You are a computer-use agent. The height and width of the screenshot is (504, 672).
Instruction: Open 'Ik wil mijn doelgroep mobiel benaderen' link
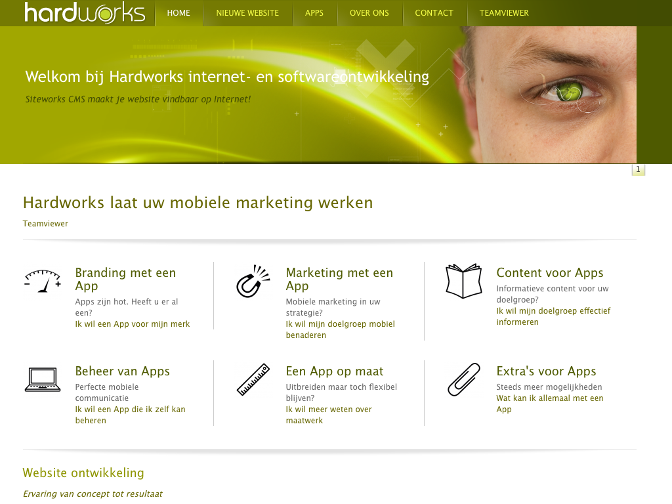pyautogui.click(x=341, y=329)
